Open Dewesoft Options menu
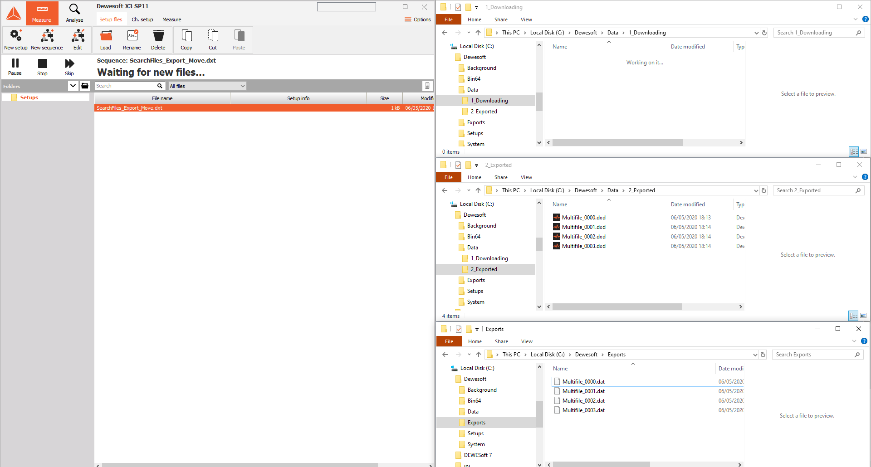The width and height of the screenshot is (871, 467). (x=417, y=19)
